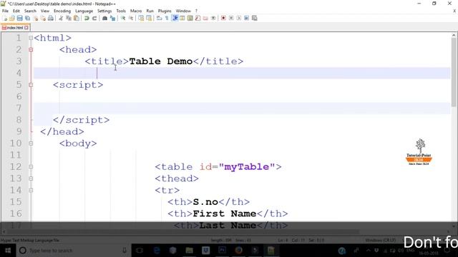This screenshot has width=458, height=257.
Task: Click line number 9 in the margin
Action: [19, 131]
